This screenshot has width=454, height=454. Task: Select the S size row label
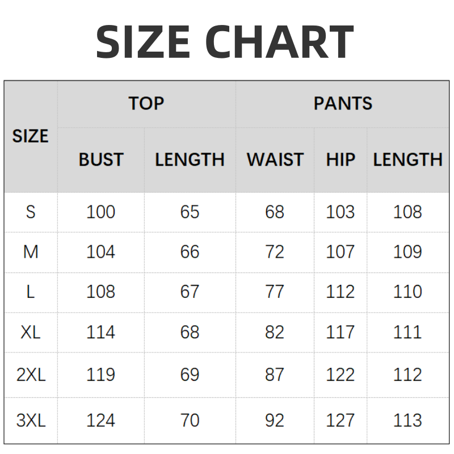point(31,212)
